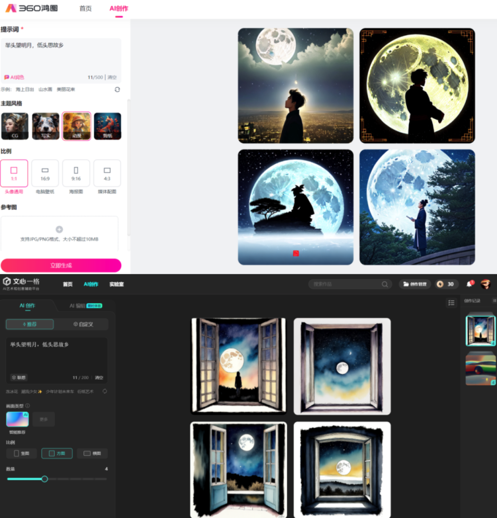The width and height of the screenshot is (497, 518).
Task: Click the notification bell in 文心一格
Action: pyautogui.click(x=469, y=284)
